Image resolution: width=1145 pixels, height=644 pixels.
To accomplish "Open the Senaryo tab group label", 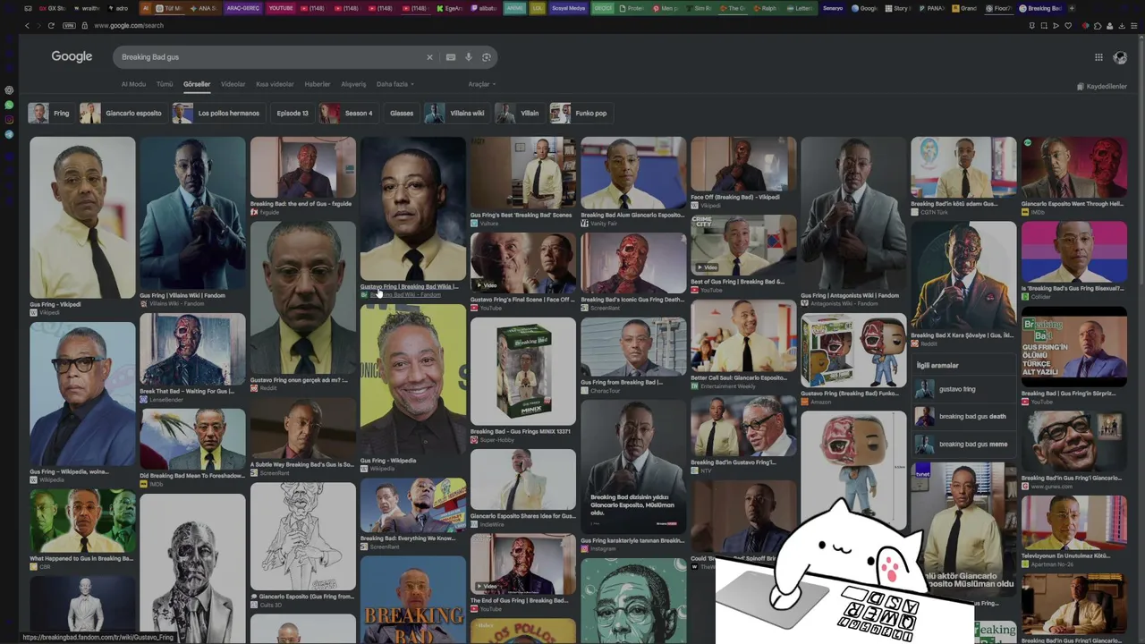I will (833, 8).
